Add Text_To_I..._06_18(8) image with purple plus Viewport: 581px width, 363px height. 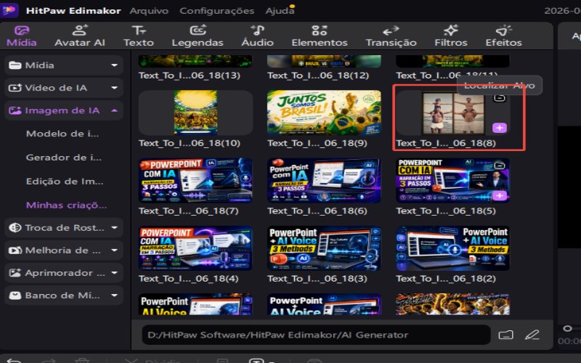[x=500, y=128]
